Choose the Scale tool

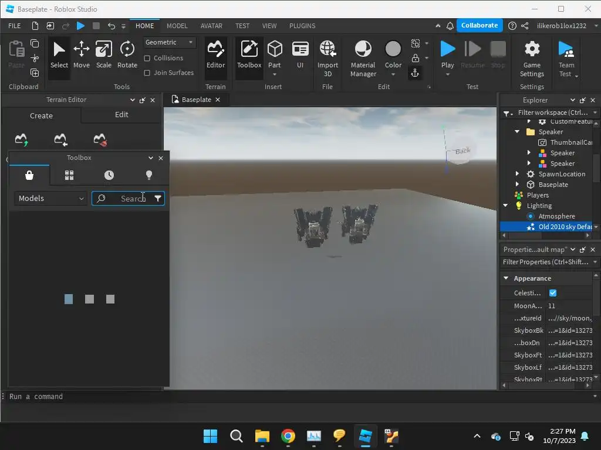103,56
